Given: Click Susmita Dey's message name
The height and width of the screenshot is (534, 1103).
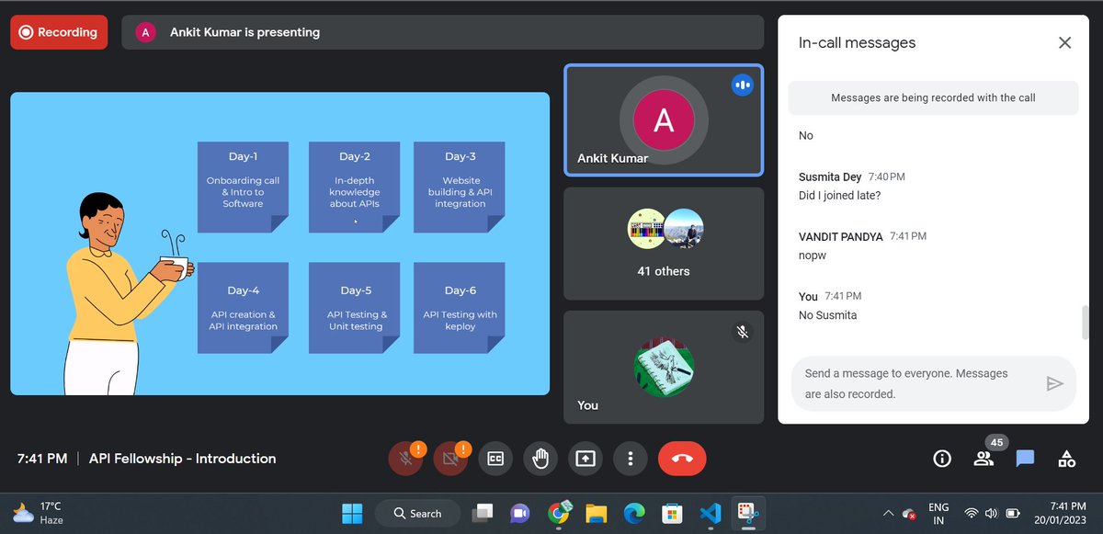Looking at the screenshot, I should (831, 176).
